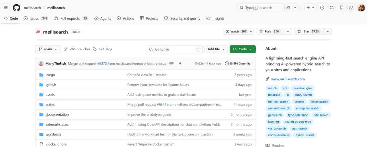Select the instantsearch topic tag
The image size is (367, 147).
coord(319,102)
